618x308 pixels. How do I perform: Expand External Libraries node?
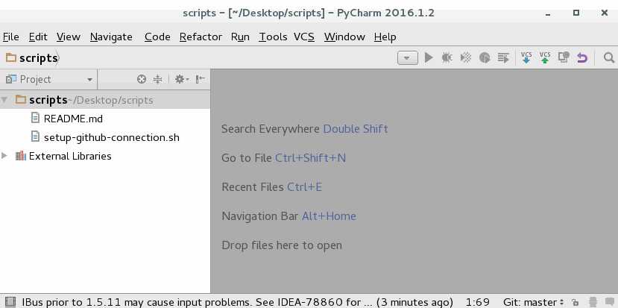pyautogui.click(x=4, y=156)
